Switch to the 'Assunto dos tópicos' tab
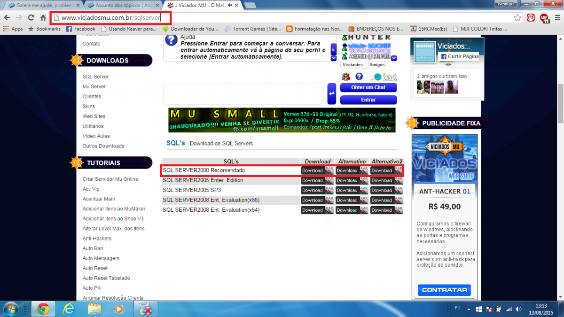Viewport: 564px width, 317px height. tap(122, 5)
